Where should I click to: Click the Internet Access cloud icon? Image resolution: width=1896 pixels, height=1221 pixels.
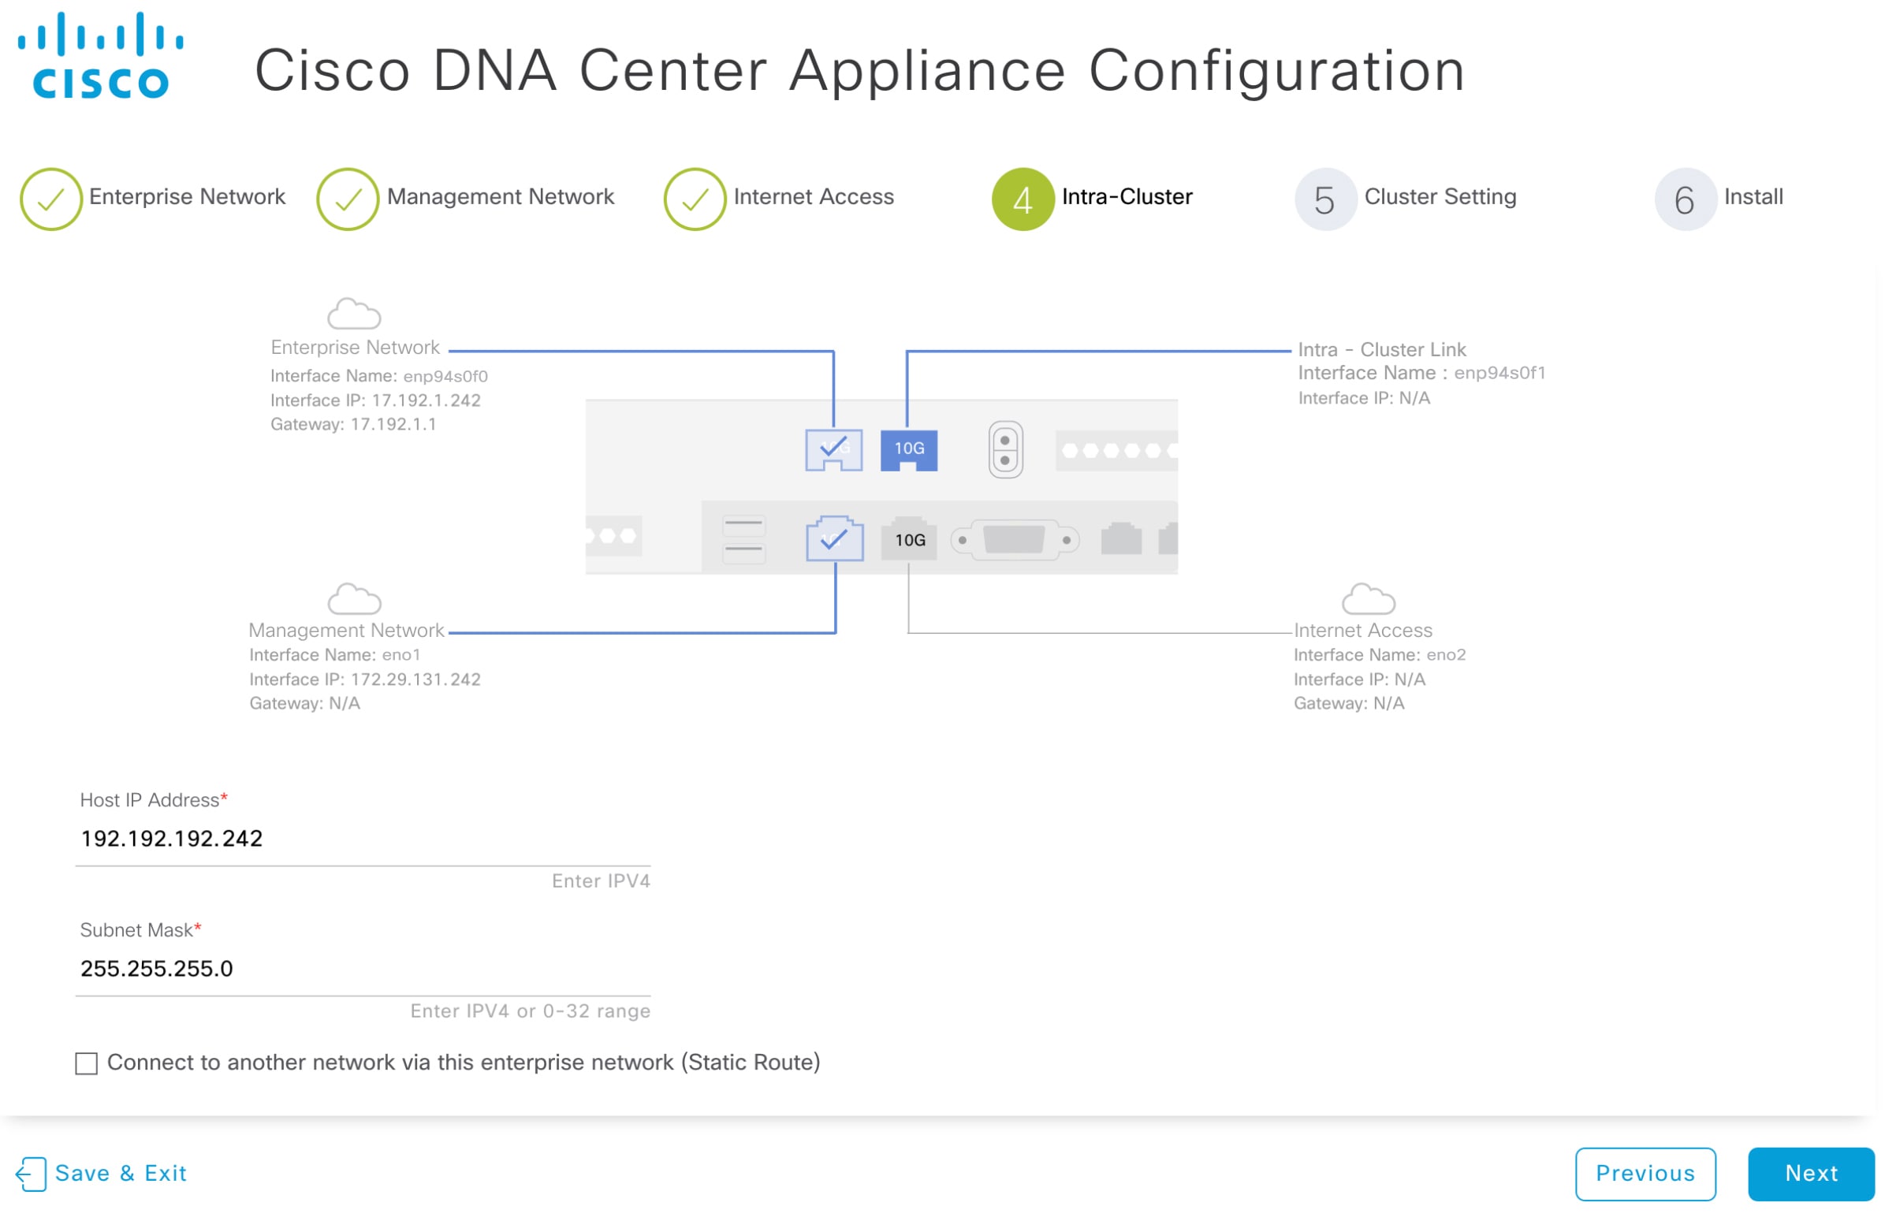(1370, 599)
